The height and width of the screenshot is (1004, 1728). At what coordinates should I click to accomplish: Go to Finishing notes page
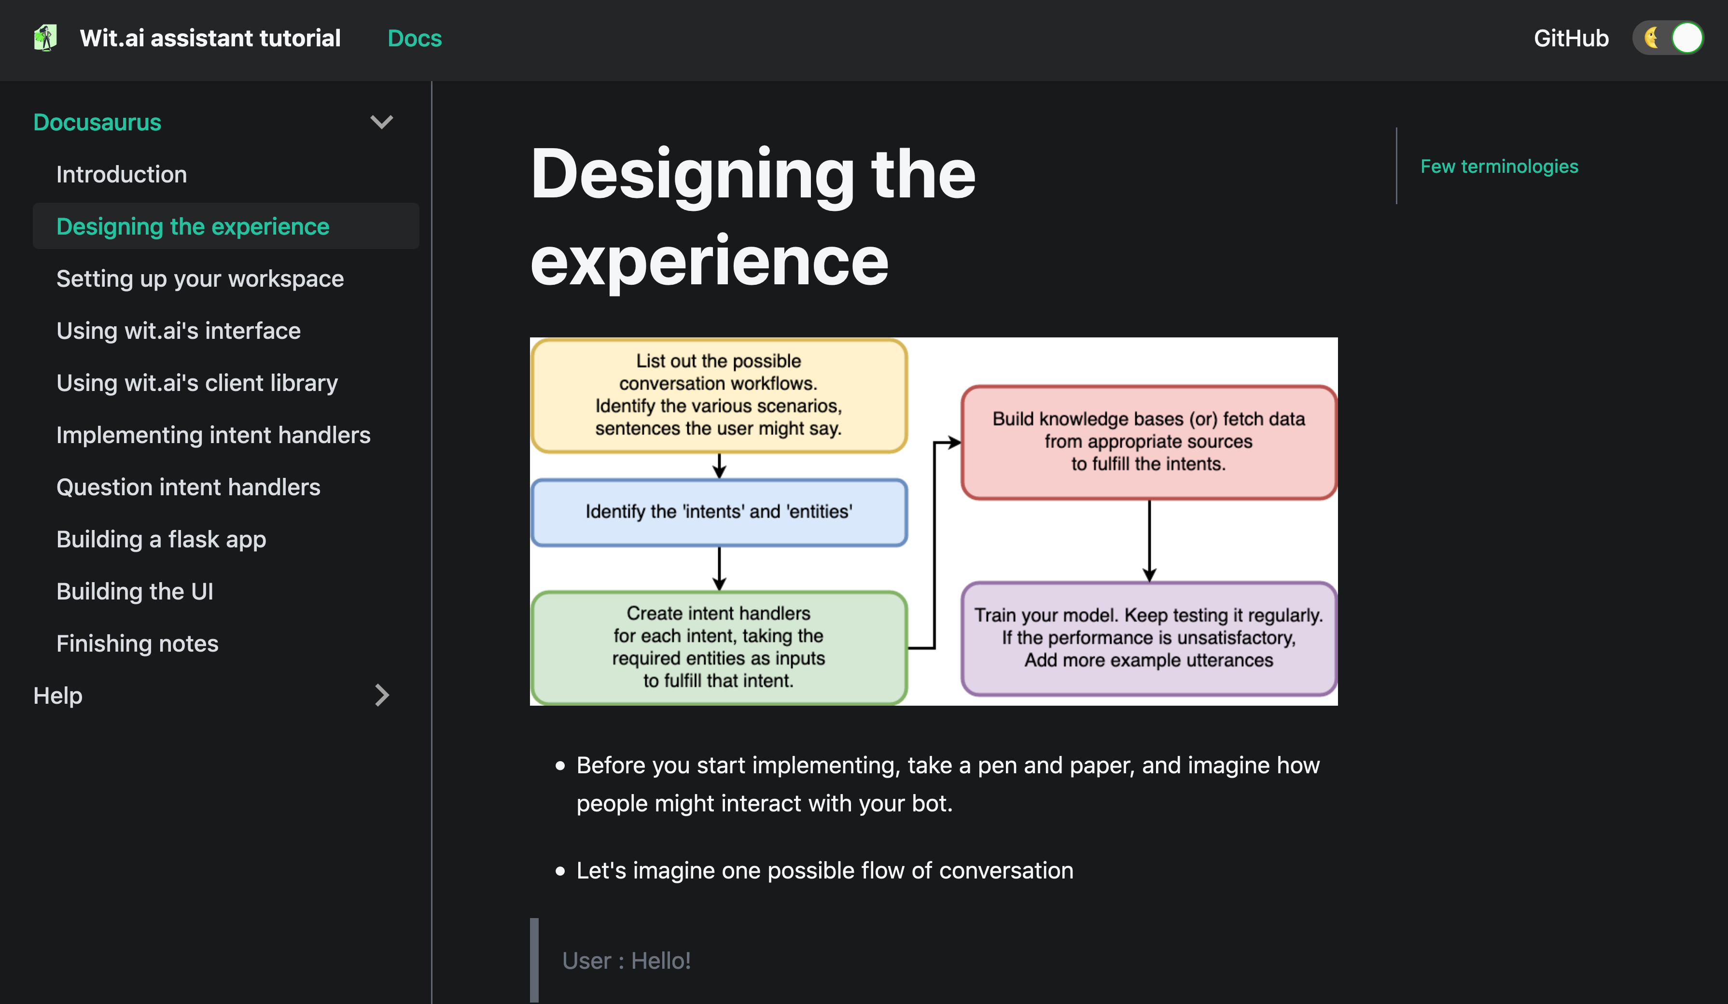pyautogui.click(x=137, y=643)
